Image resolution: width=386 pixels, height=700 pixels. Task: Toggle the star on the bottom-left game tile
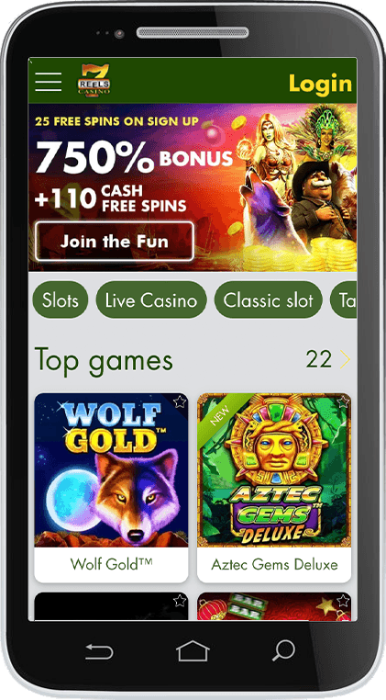pyautogui.click(x=179, y=601)
